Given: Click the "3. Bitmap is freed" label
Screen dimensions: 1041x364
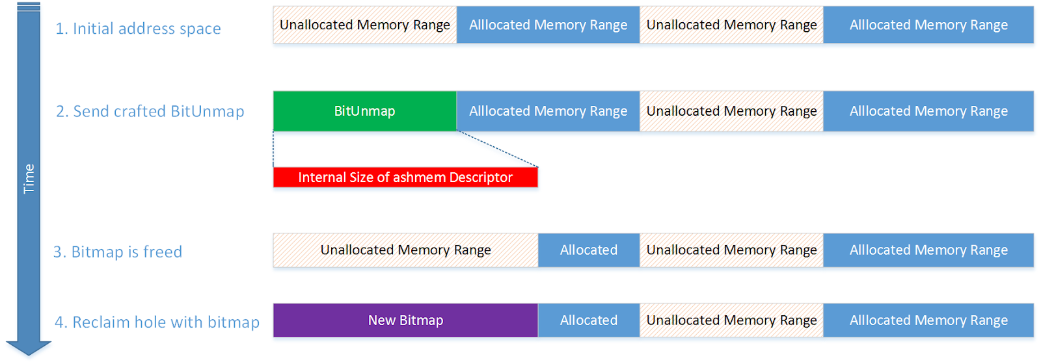Looking at the screenshot, I should (118, 252).
